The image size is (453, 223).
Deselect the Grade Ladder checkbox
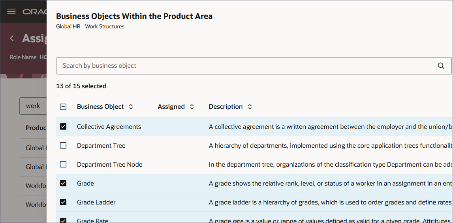click(63, 202)
